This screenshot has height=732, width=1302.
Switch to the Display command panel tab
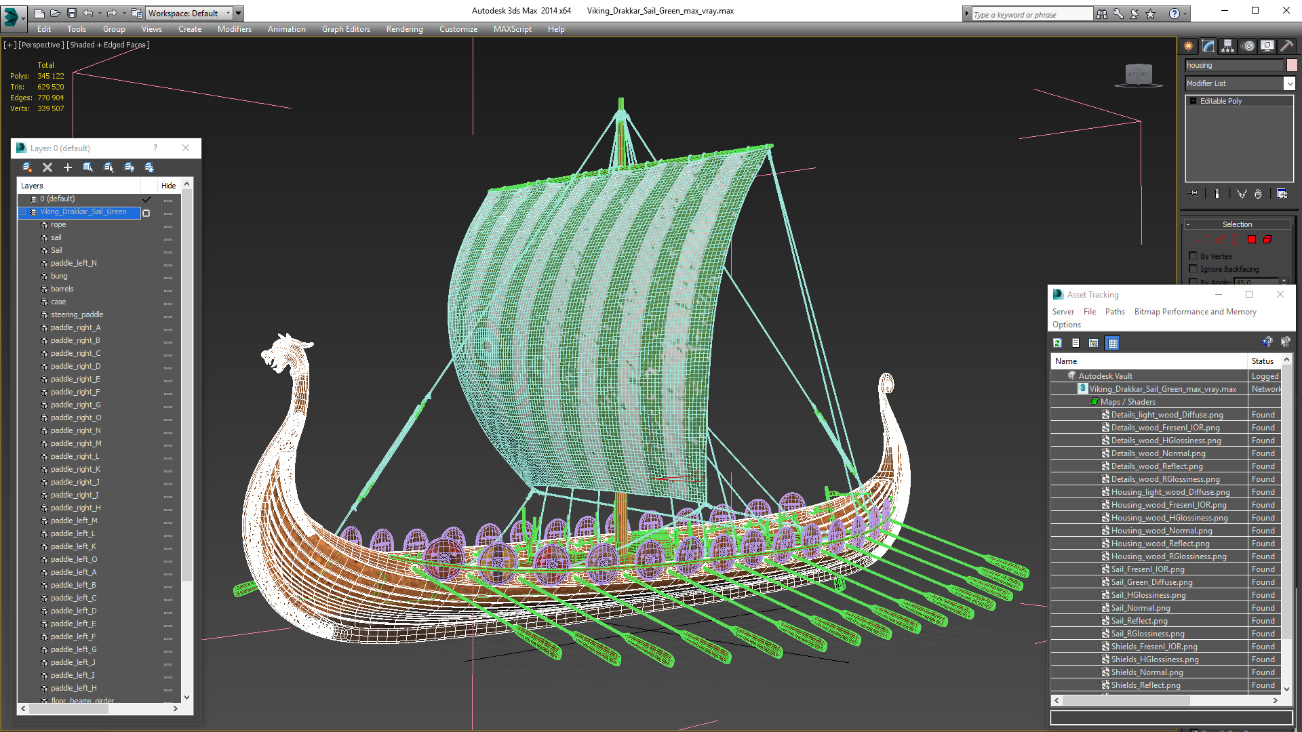tap(1267, 46)
